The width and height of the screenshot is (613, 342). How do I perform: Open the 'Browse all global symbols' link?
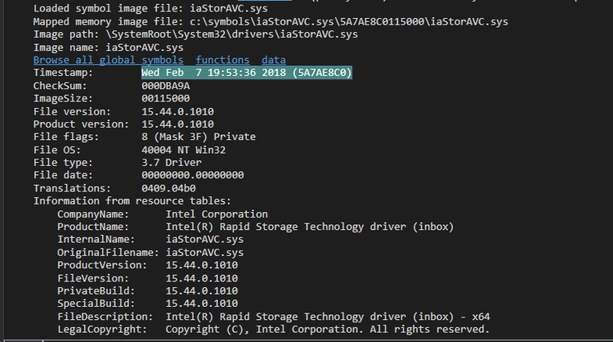tap(108, 60)
